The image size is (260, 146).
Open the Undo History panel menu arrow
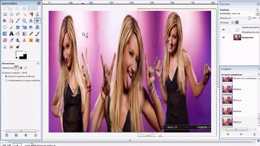coord(259,75)
